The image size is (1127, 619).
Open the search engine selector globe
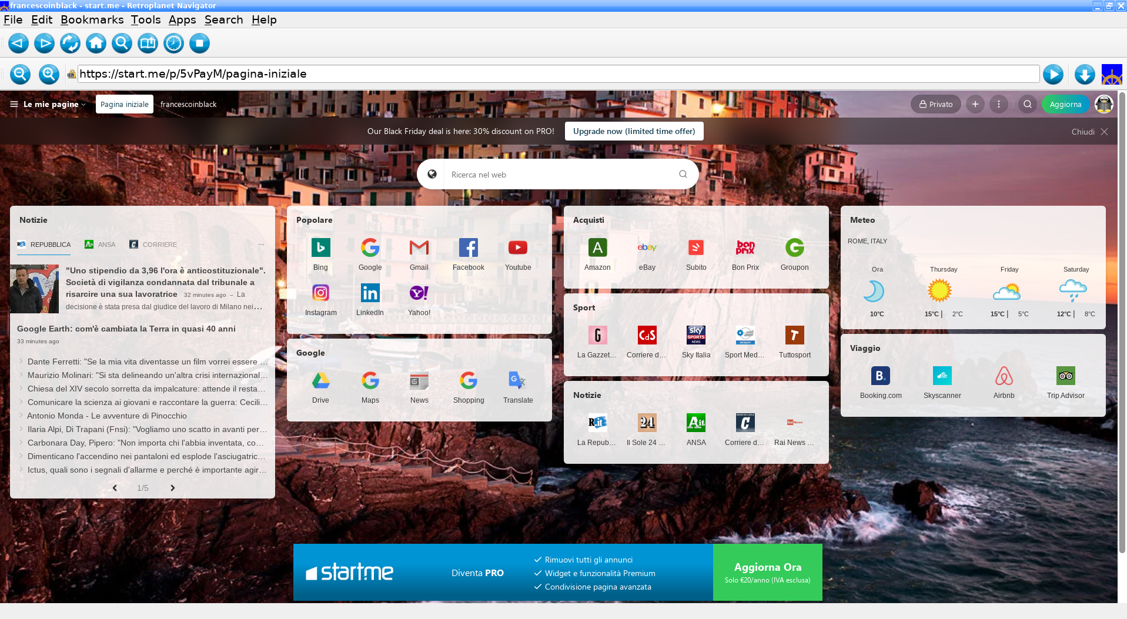tap(432, 174)
